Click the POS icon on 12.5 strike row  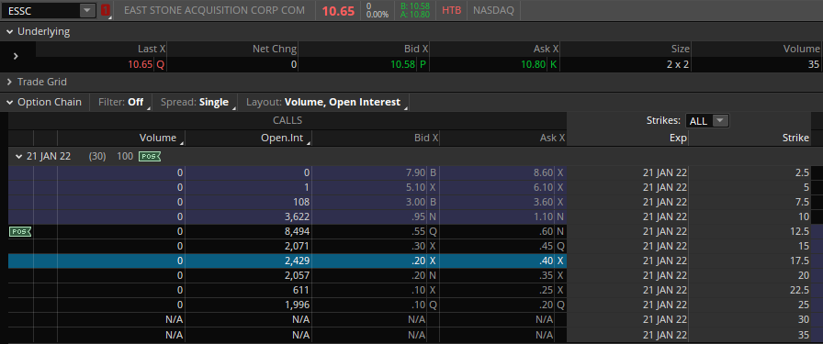20,231
